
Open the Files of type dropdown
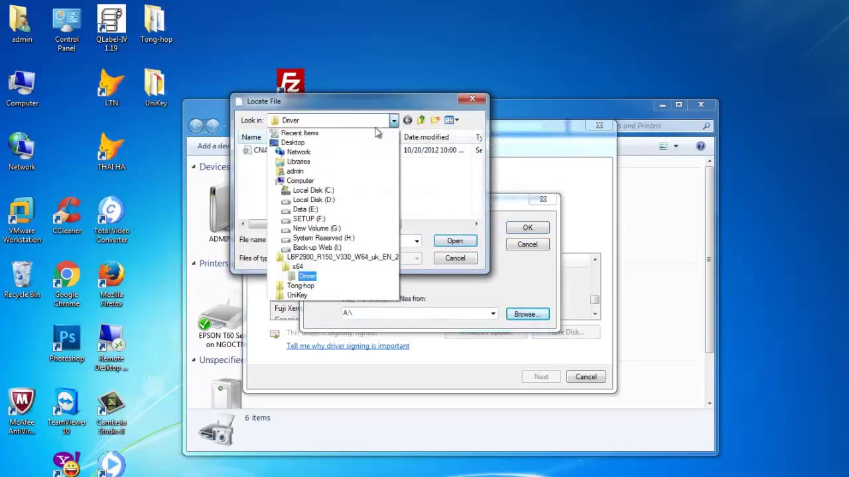coord(416,258)
